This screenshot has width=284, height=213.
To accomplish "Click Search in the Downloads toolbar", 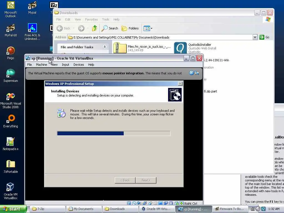I will 110,28.
